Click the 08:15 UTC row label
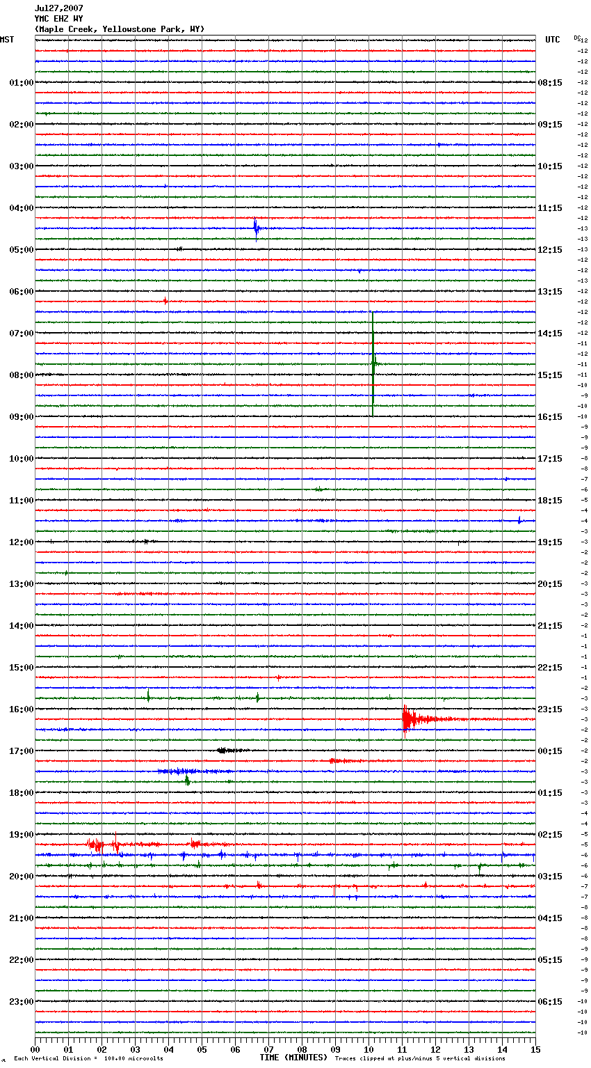Screen dimensions: 591x1068 [550, 83]
